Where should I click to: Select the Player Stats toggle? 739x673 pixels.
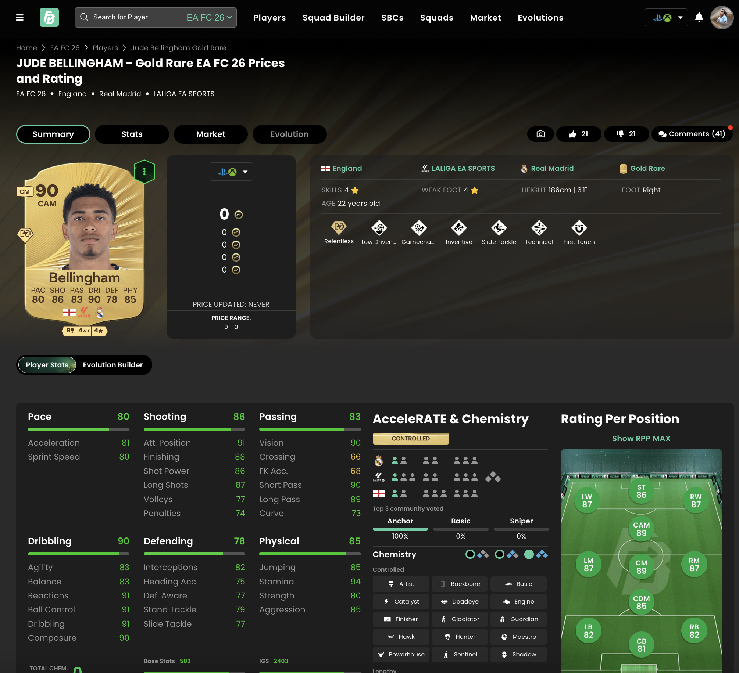pyautogui.click(x=47, y=365)
